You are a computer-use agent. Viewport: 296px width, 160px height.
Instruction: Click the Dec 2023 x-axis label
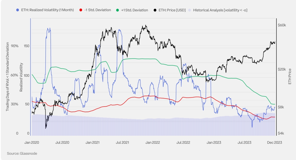point(274,143)
